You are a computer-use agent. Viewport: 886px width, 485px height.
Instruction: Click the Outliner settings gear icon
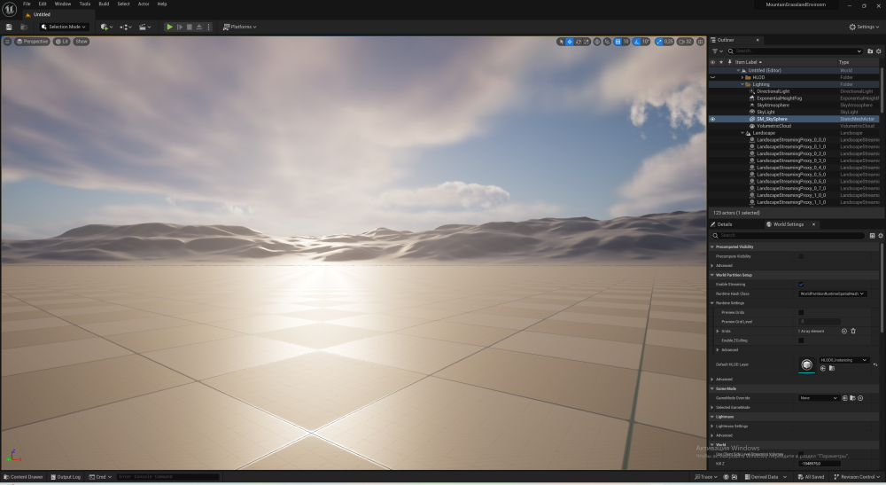coord(879,51)
